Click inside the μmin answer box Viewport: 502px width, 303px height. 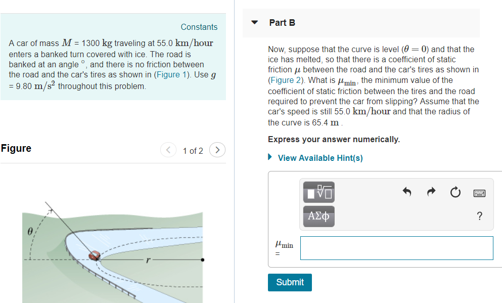[396, 248]
